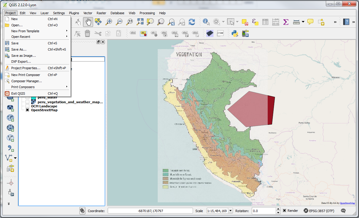
Task: Follow the OpenStreetMap attribution link
Action: point(347,203)
